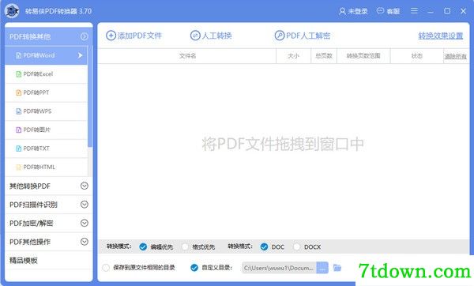The image size is (474, 286).
Task: Close the converter window
Action: pos(463,11)
